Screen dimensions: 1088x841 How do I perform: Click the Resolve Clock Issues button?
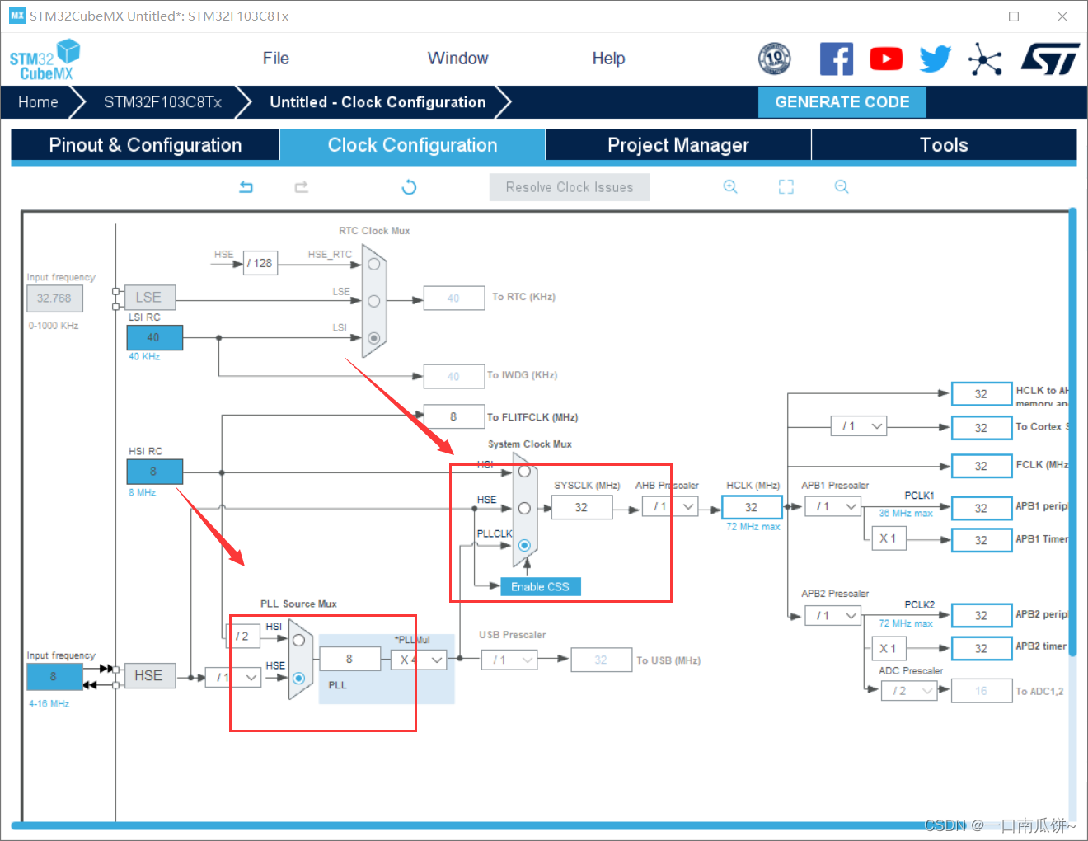pos(570,187)
